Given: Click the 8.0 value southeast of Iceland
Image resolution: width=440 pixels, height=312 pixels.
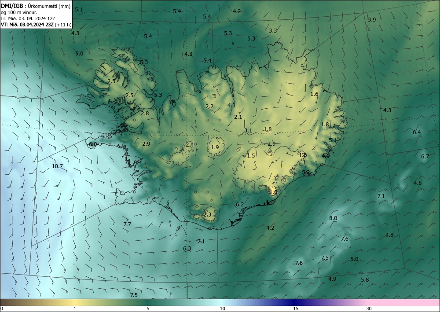Looking at the screenshot, I should point(333,218).
